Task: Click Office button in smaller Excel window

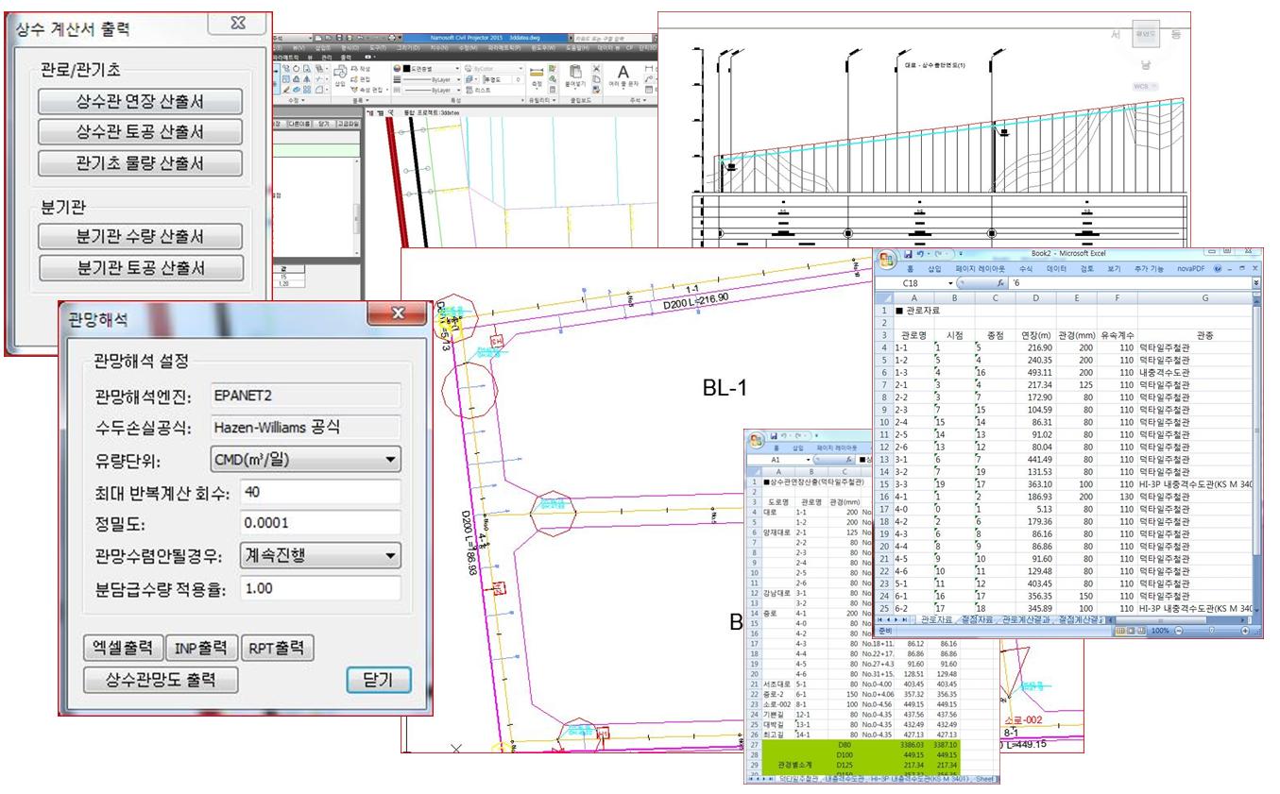Action: click(x=757, y=441)
